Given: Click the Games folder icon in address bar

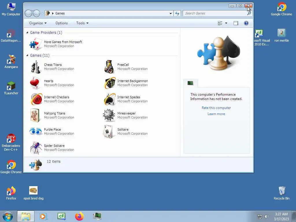Looking at the screenshot, I should click(x=48, y=13).
